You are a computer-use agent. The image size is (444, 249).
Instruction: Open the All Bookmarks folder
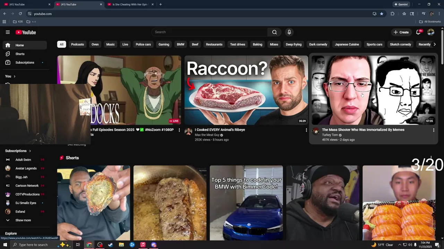tap(430, 22)
